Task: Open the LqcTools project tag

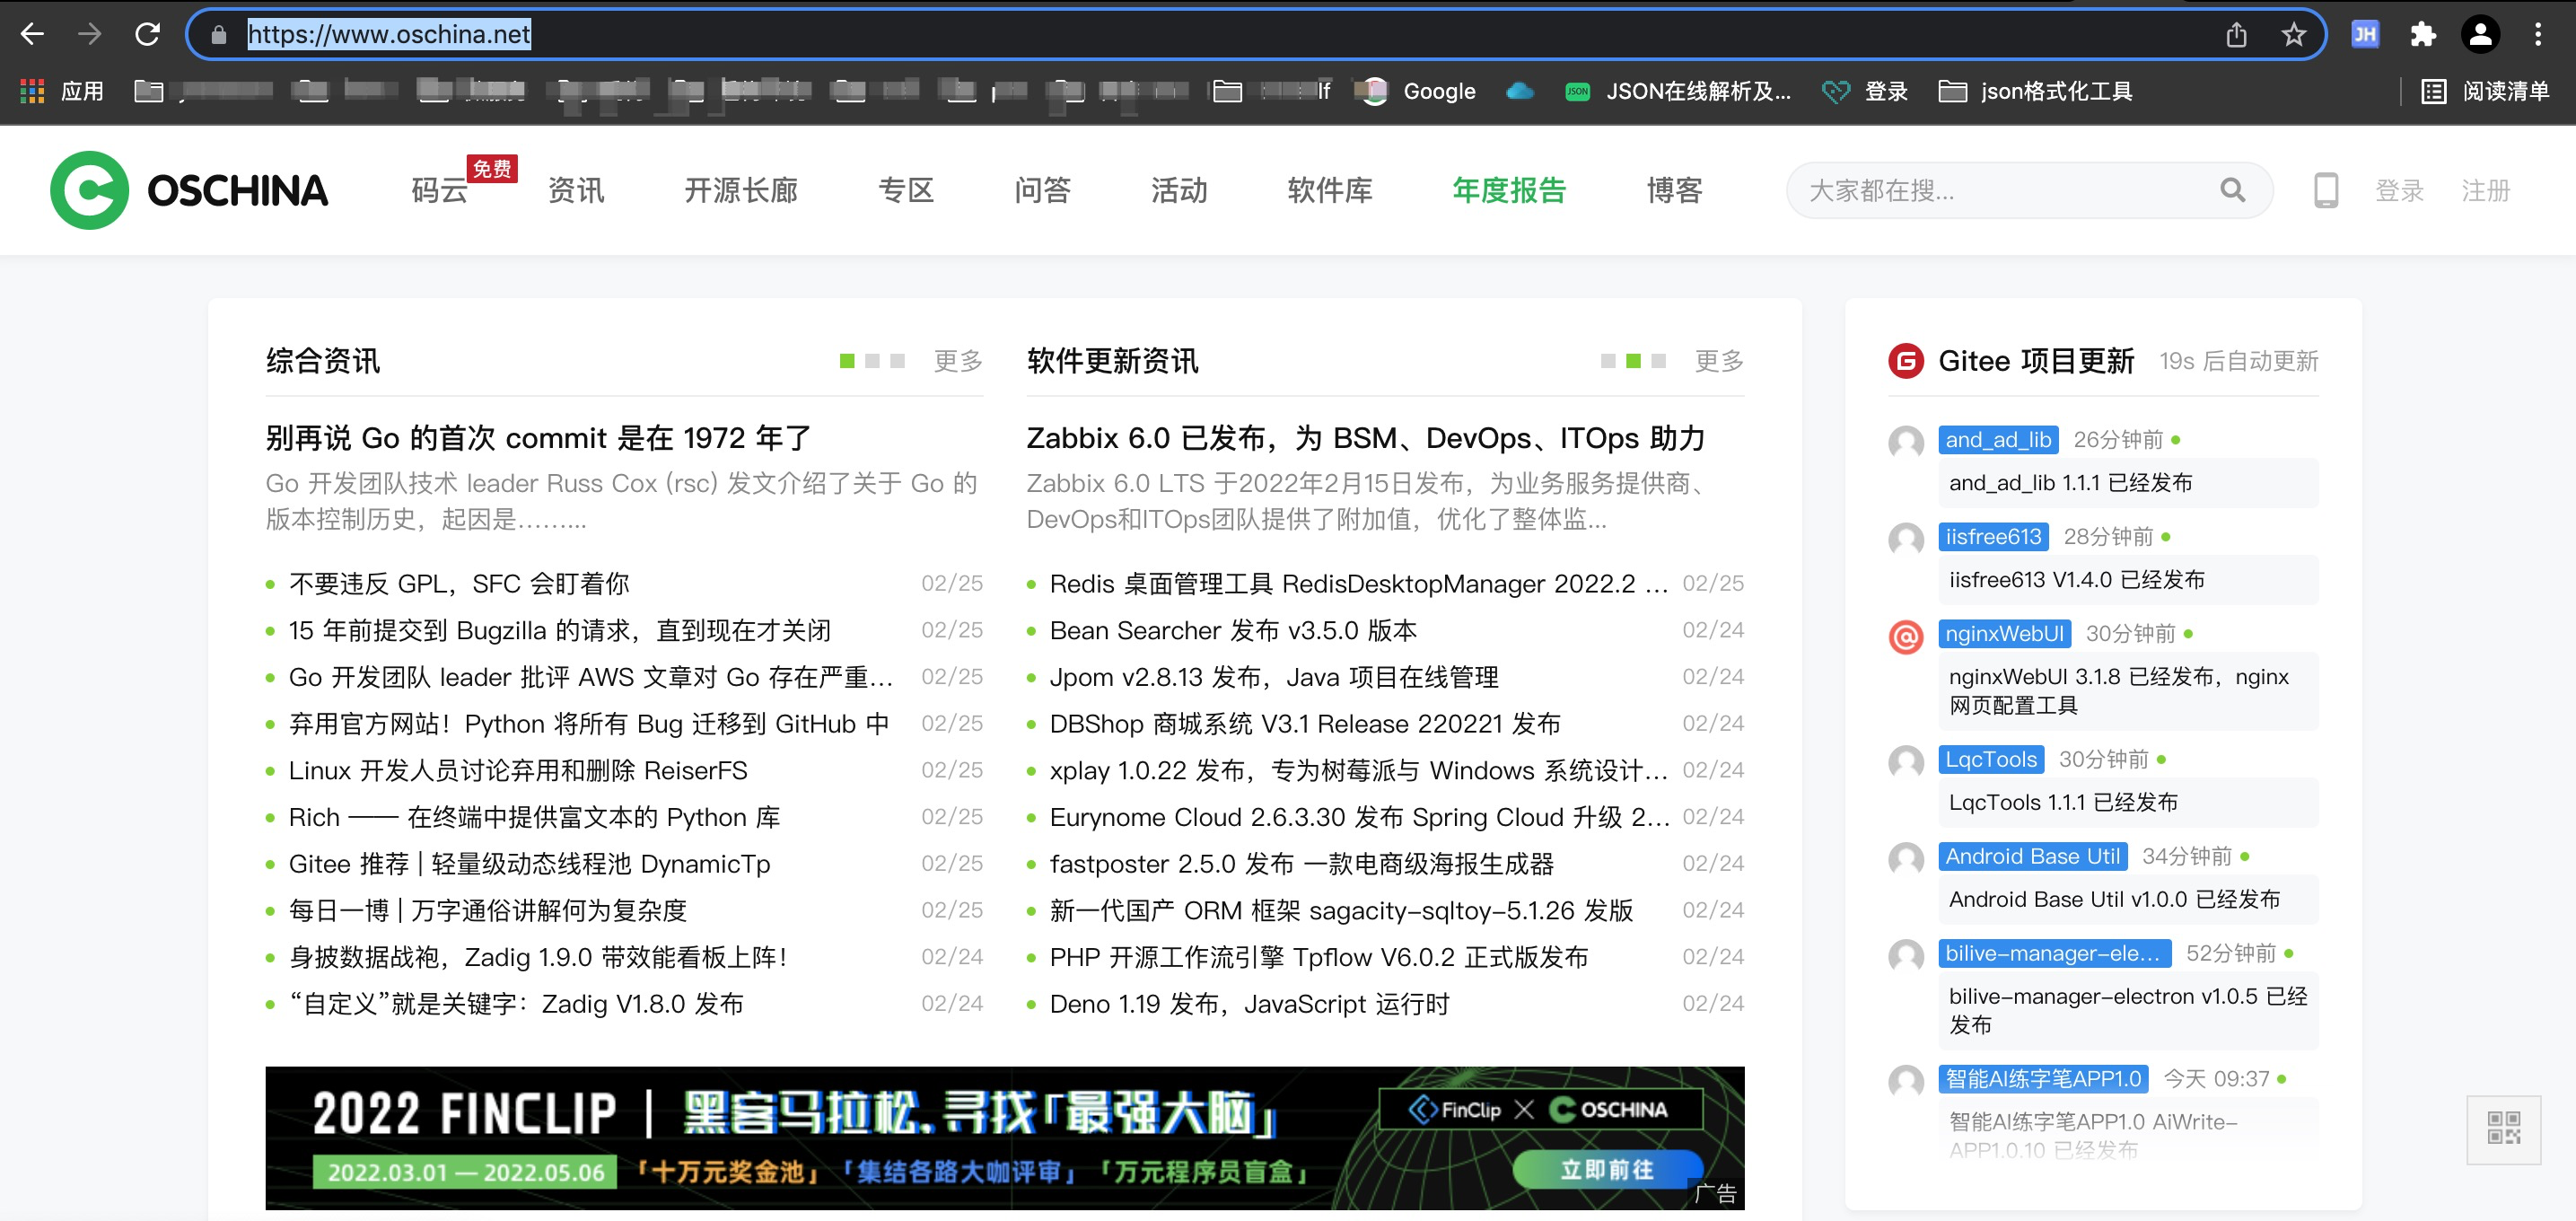Action: pos(1991,760)
